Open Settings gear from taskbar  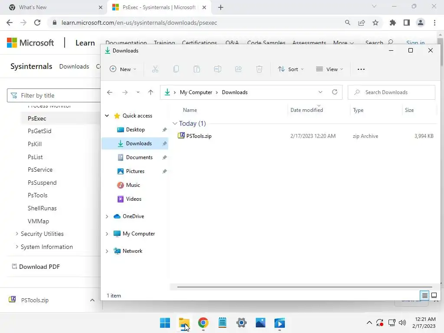(242, 323)
